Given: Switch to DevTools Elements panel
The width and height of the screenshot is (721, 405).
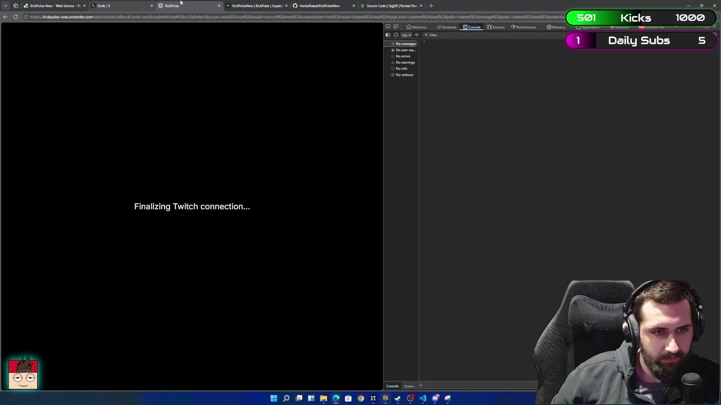Looking at the screenshot, I should point(447,27).
